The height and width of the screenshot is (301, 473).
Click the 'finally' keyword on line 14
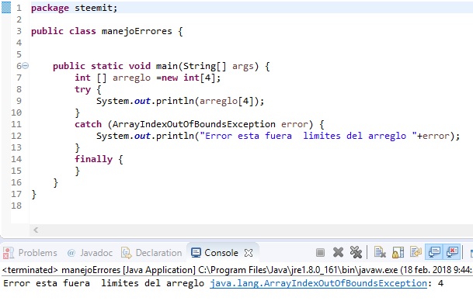[93, 159]
